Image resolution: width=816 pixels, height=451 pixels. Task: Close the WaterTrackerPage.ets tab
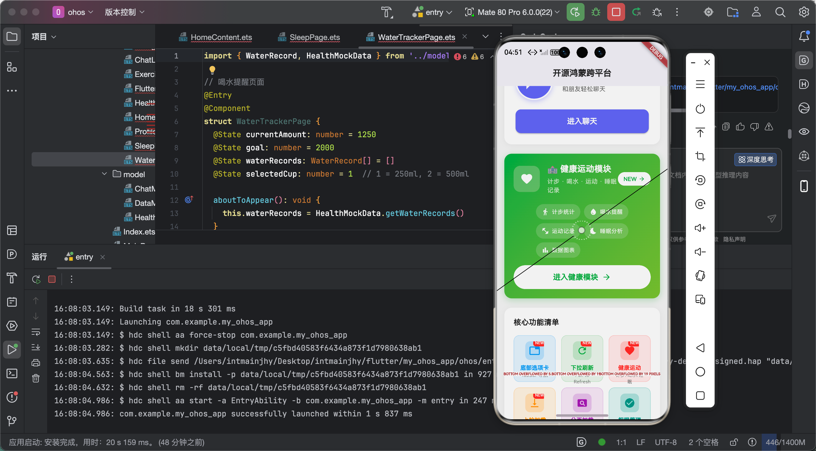[464, 36]
